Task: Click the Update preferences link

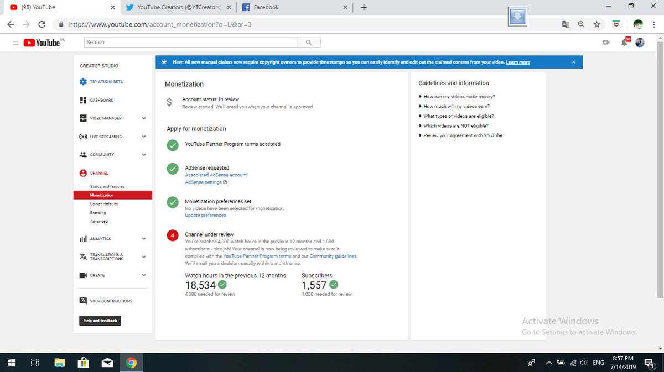Action: click(205, 216)
